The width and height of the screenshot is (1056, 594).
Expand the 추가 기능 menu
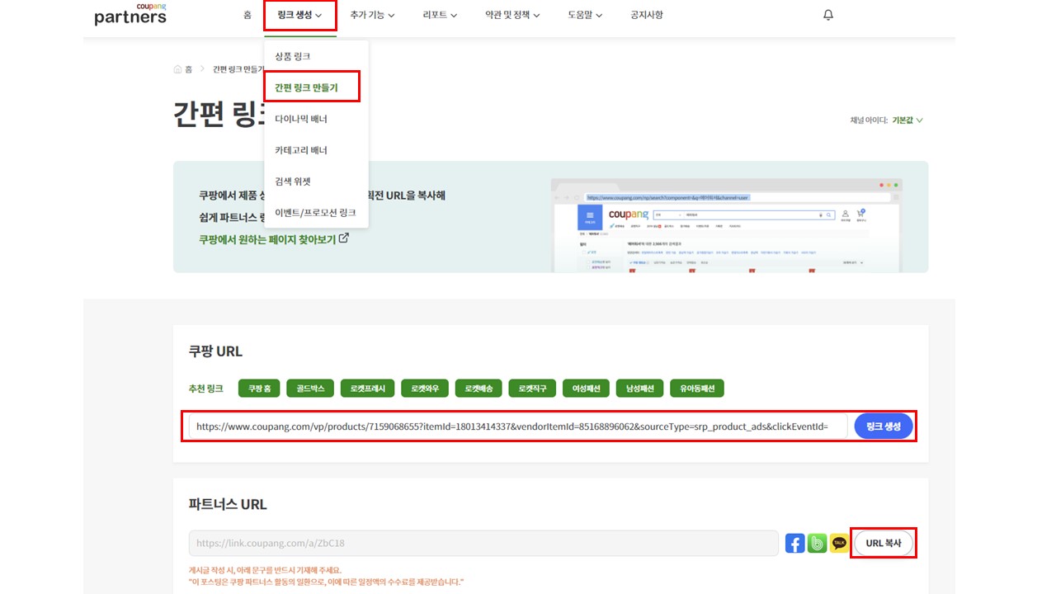[x=372, y=15]
